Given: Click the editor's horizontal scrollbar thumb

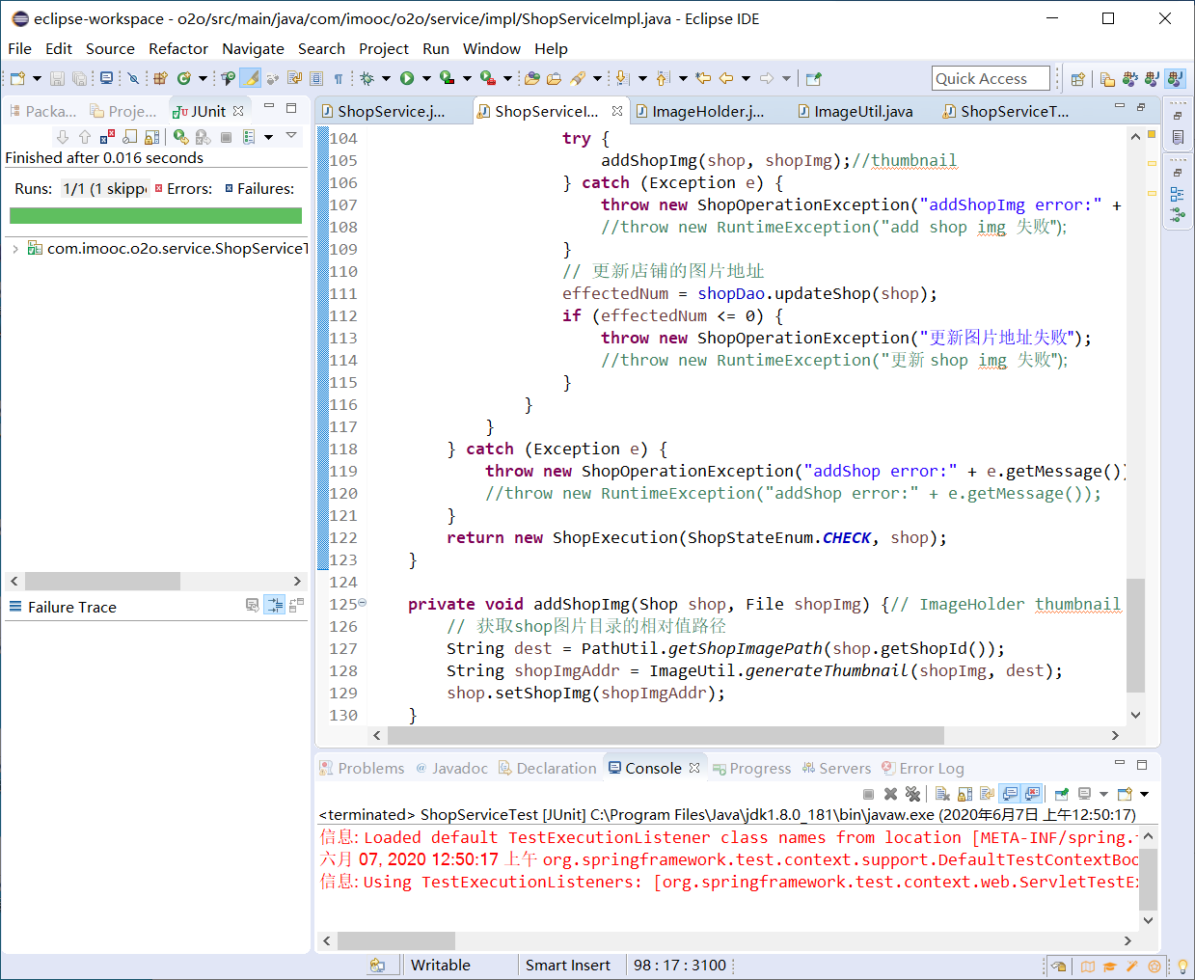Looking at the screenshot, I should [x=665, y=735].
